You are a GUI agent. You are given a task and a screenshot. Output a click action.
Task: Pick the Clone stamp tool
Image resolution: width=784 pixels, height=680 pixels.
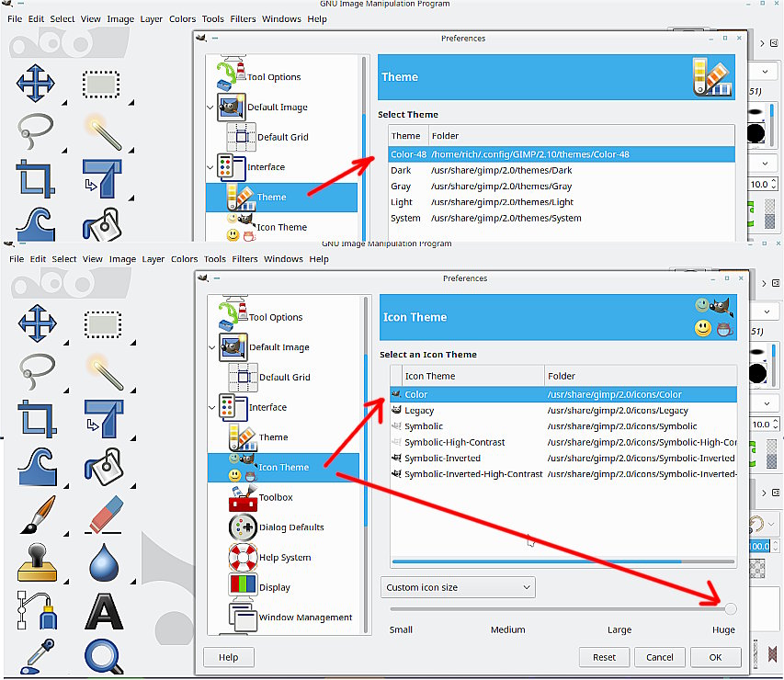(37, 562)
